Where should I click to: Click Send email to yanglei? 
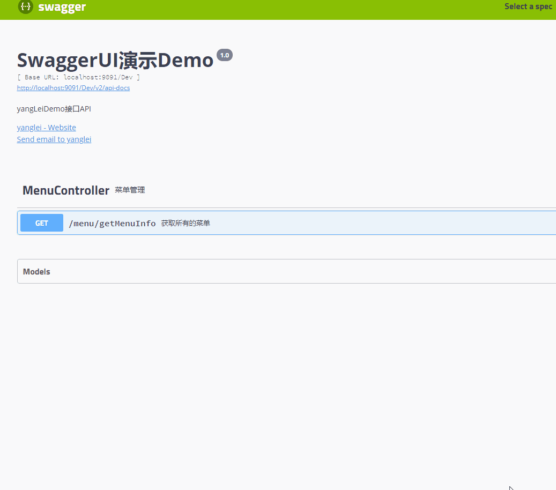point(54,139)
